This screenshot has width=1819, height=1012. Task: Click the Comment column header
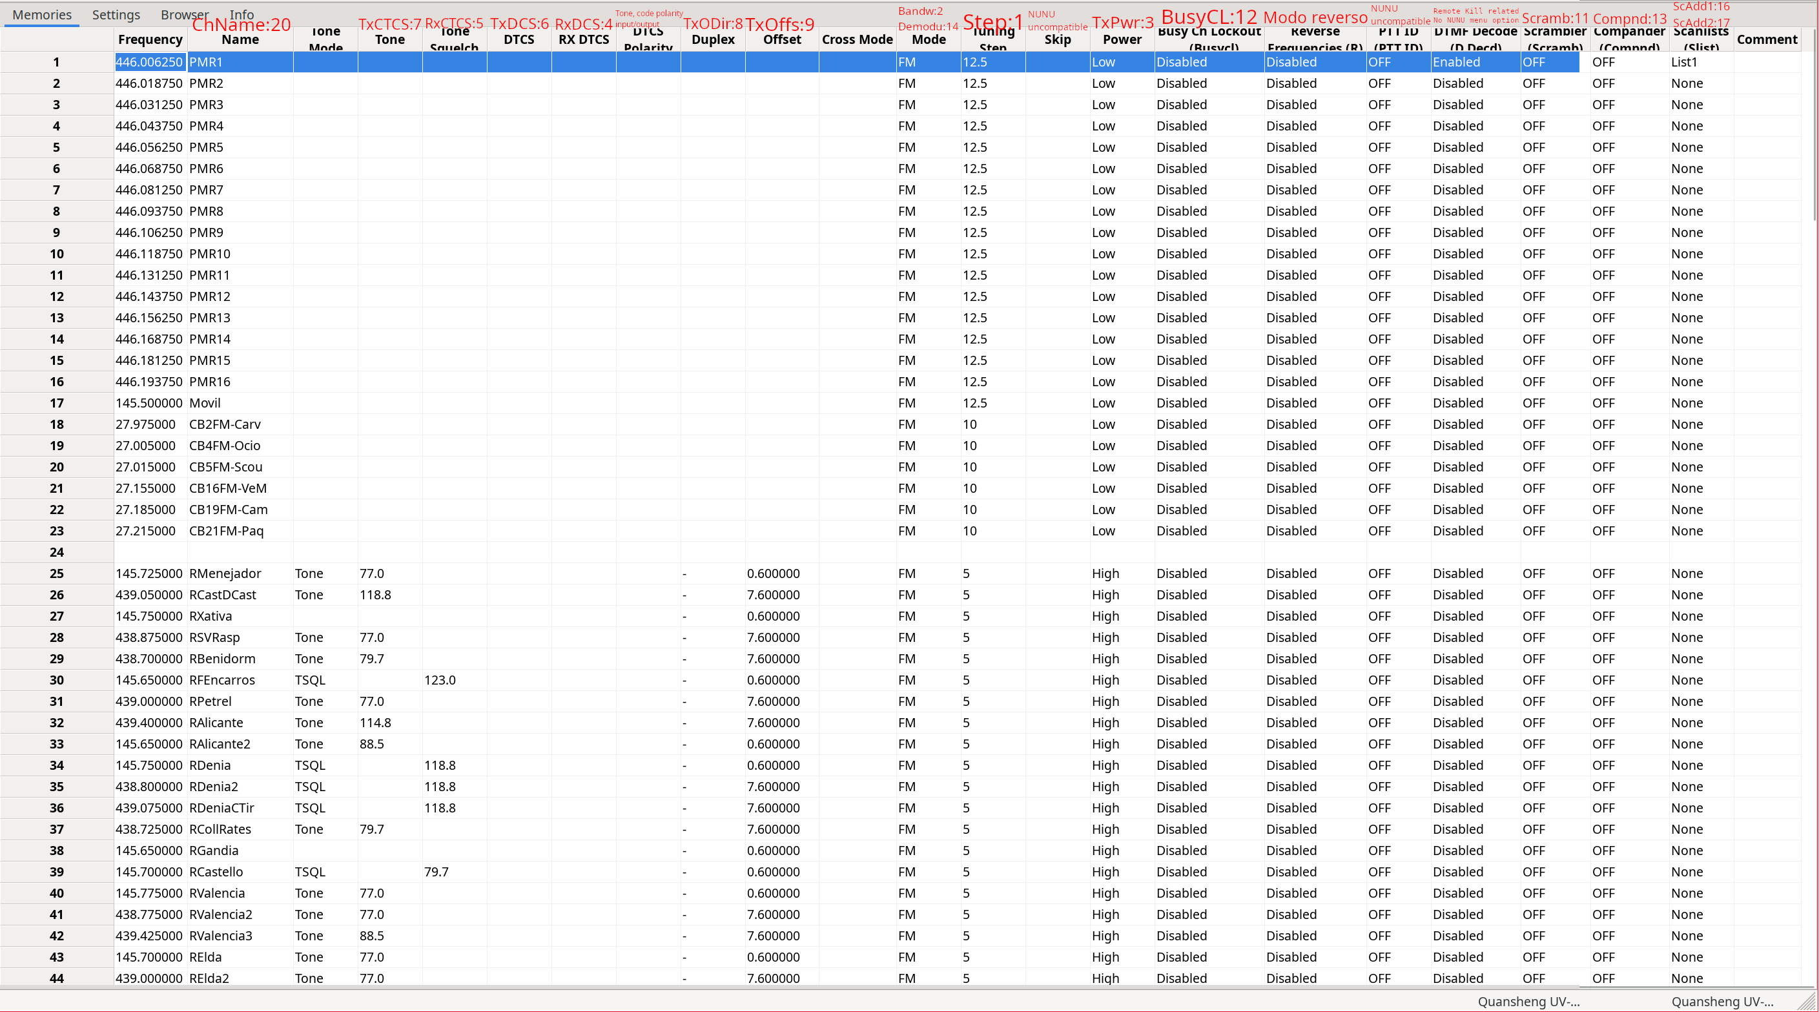pyautogui.click(x=1767, y=39)
